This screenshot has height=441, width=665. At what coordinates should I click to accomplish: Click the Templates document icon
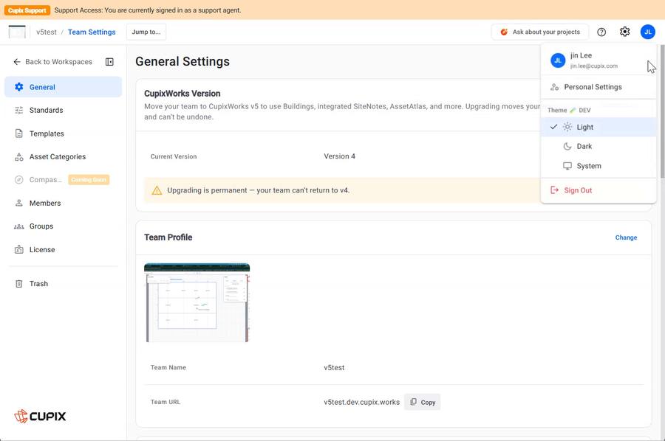pyautogui.click(x=19, y=133)
